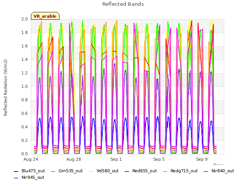This screenshot has width=247, height=185.
Task: Click the Sep 5 x-axis tick label
Action: (x=159, y=159)
